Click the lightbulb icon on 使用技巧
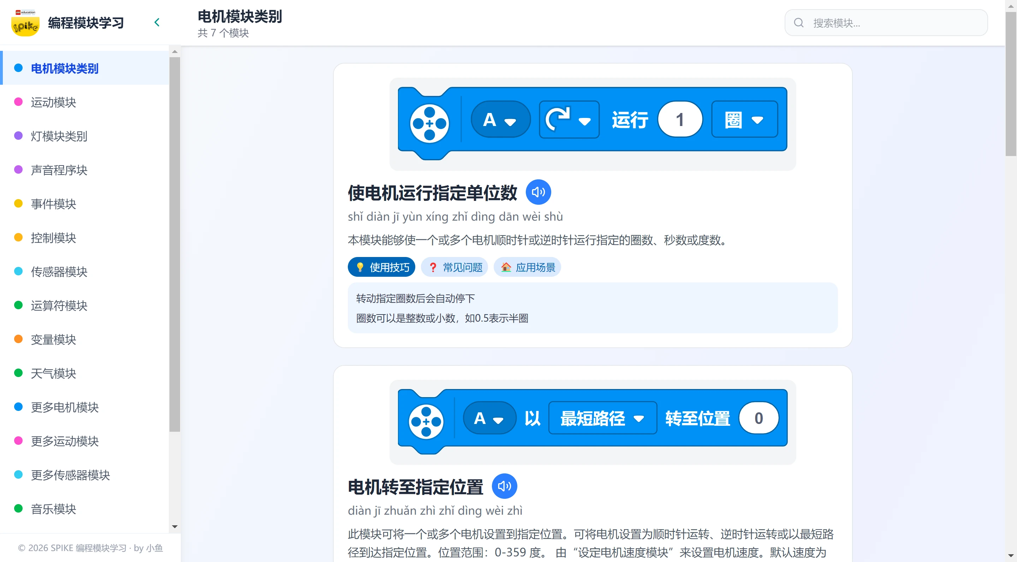Screen dimensions: 1017x562 click(x=360, y=267)
